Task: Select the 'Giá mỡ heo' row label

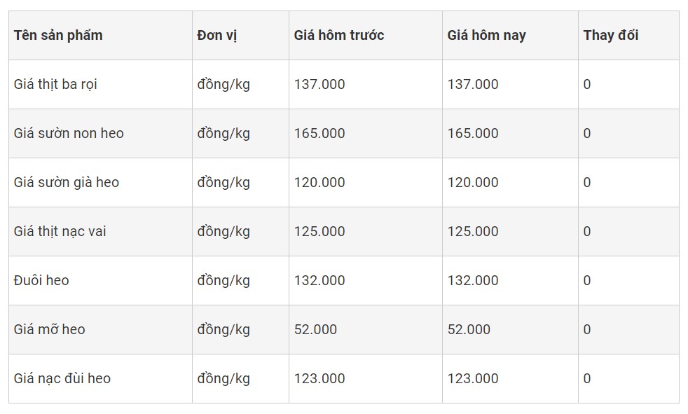Action: click(50, 330)
